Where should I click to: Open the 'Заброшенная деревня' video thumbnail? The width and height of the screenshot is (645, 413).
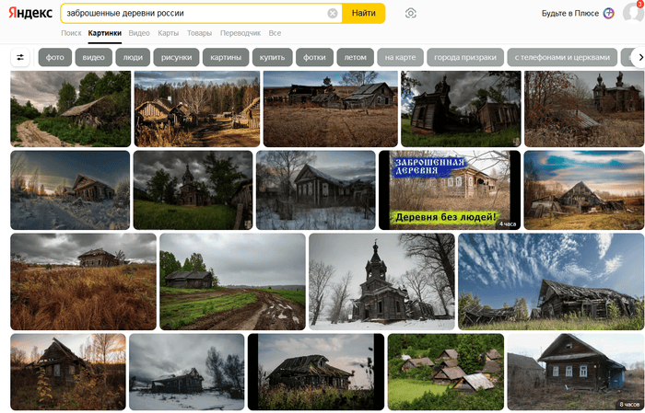tap(450, 190)
